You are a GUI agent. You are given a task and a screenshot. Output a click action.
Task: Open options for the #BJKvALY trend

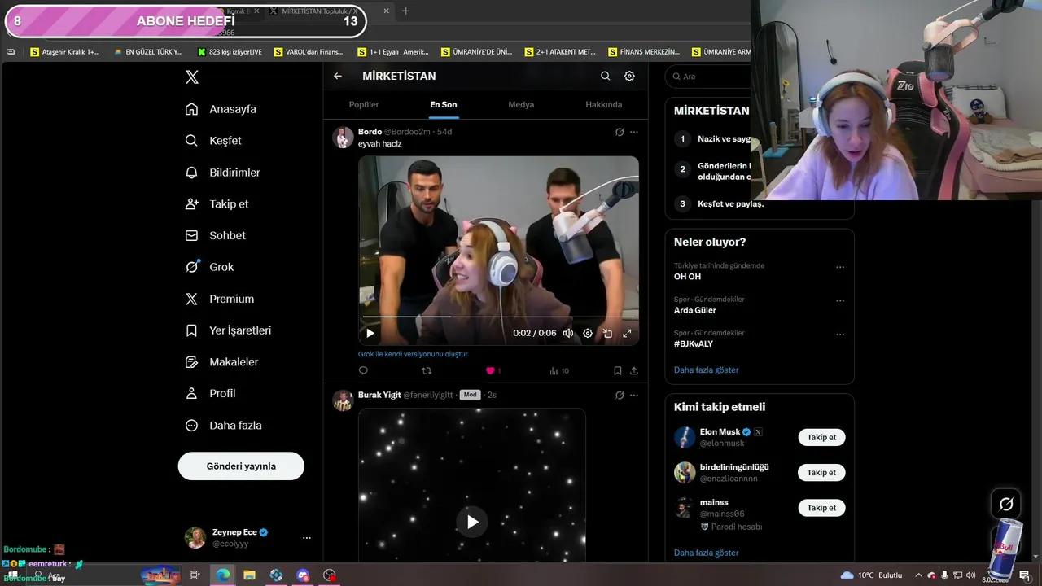pos(840,334)
